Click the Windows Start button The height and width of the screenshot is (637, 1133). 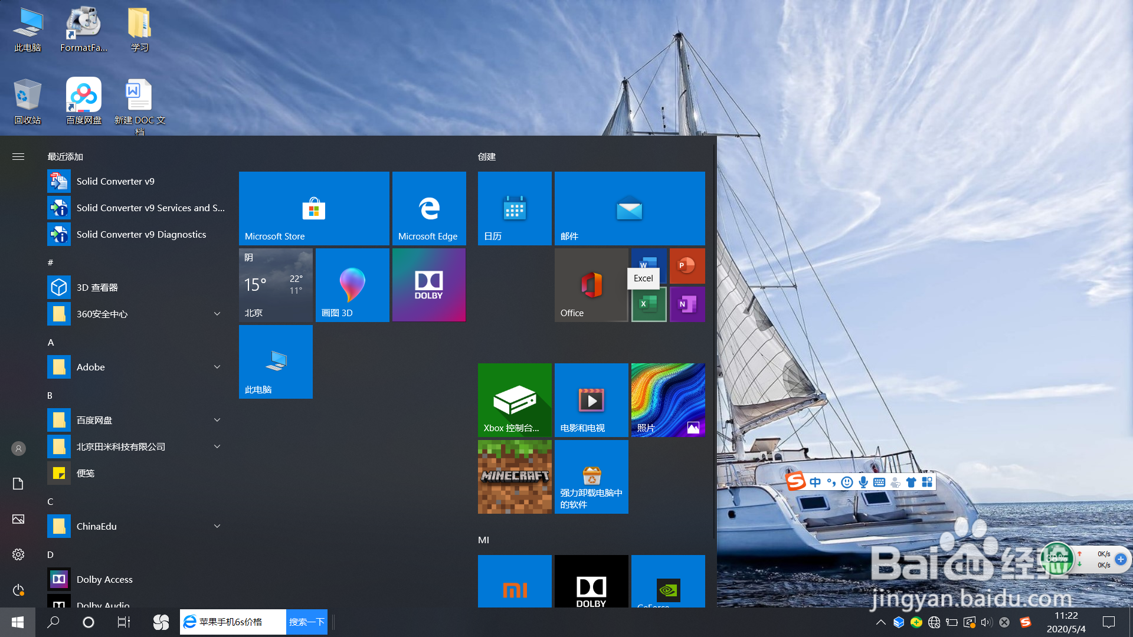coord(18,622)
